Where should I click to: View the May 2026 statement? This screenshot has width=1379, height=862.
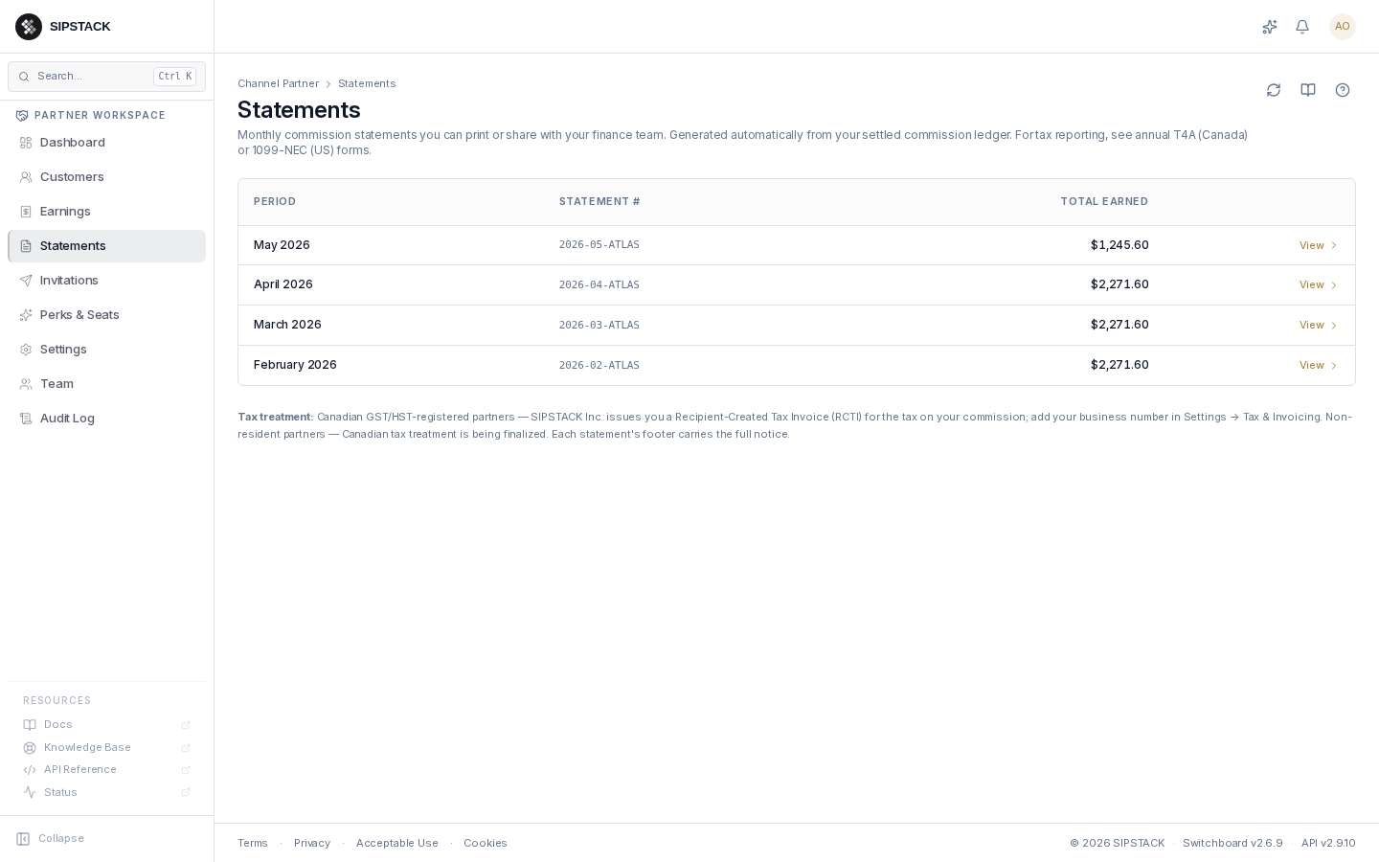click(x=1319, y=245)
